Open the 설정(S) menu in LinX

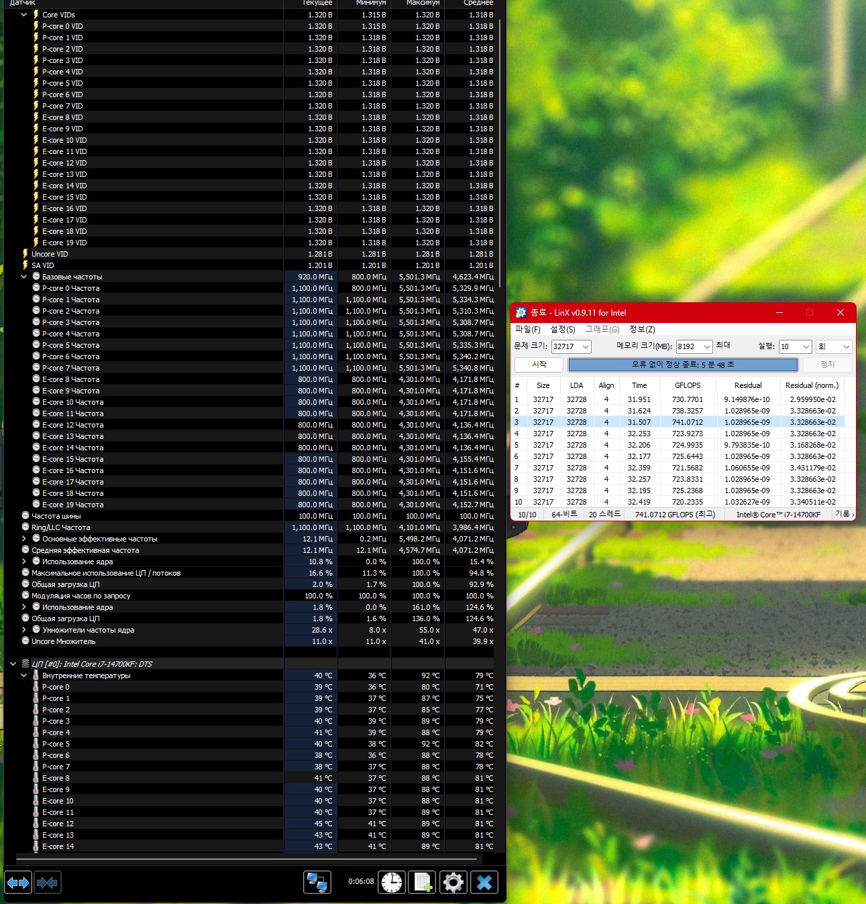563,329
